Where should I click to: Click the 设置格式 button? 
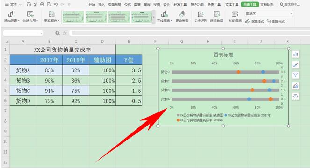(x=255, y=21)
